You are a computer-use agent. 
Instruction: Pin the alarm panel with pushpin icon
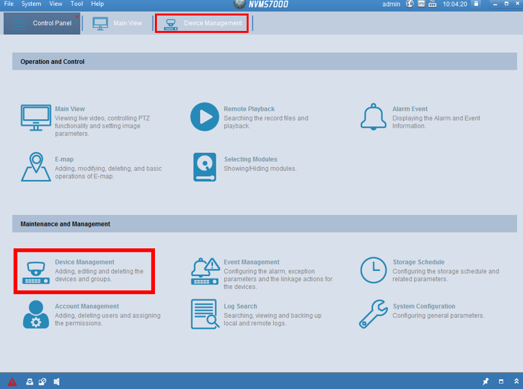tap(486, 381)
